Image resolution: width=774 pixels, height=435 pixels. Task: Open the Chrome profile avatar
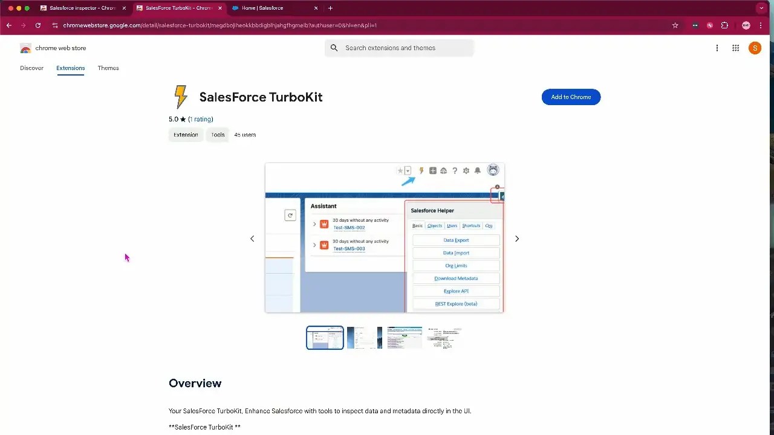point(746,25)
